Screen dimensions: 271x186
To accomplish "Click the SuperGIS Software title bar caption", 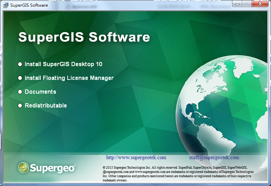I will [29, 5].
